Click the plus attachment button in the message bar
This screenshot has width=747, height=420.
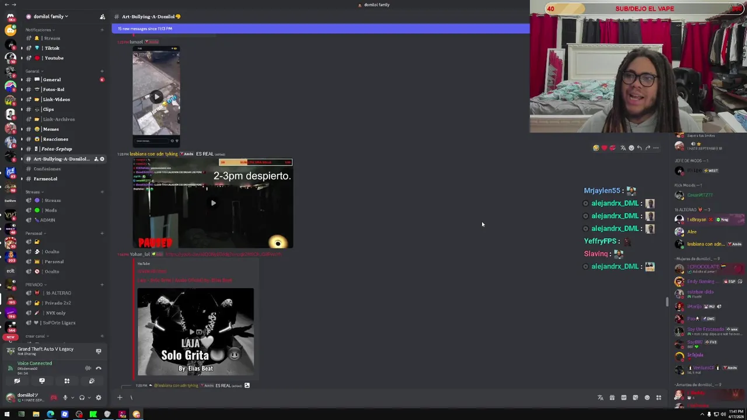pyautogui.click(x=120, y=398)
